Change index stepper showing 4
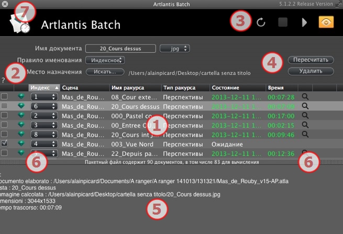Viewport: 343px width, 234px height. [44, 143]
